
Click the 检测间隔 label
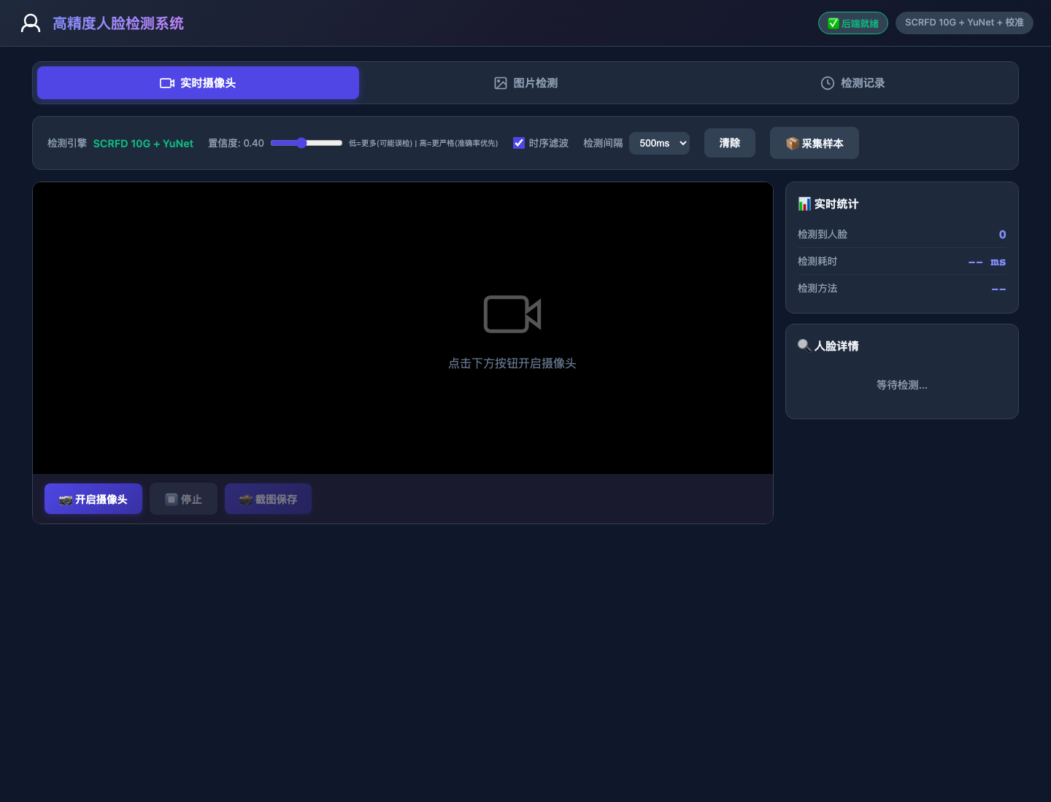603,143
